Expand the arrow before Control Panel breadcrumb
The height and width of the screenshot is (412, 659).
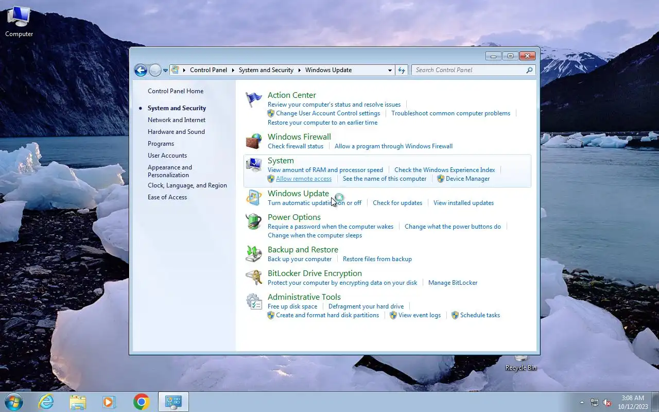click(184, 70)
